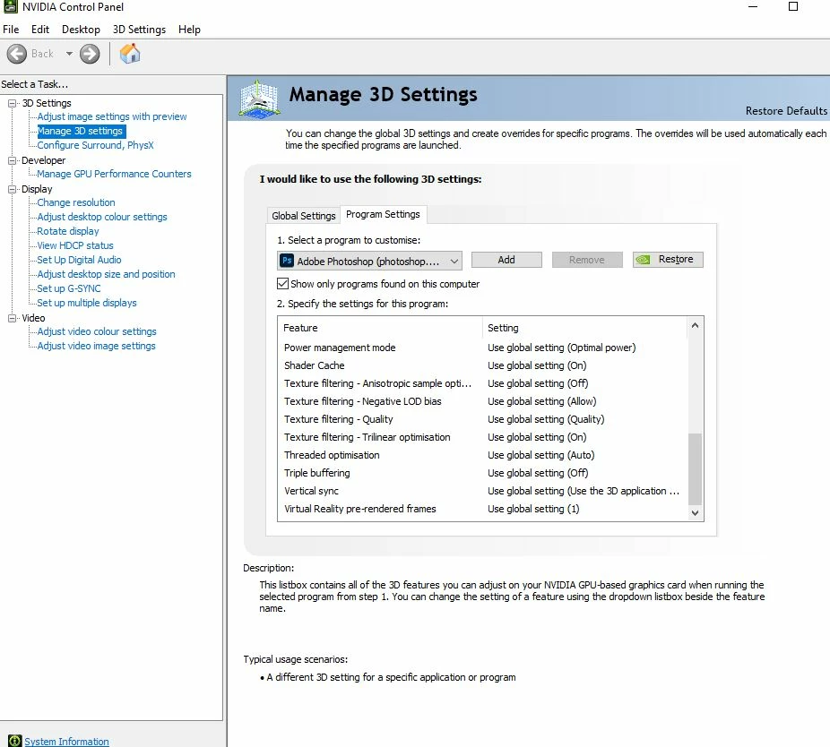The width and height of the screenshot is (830, 747).
Task: Select Triple buffering setting value
Action: click(x=538, y=473)
